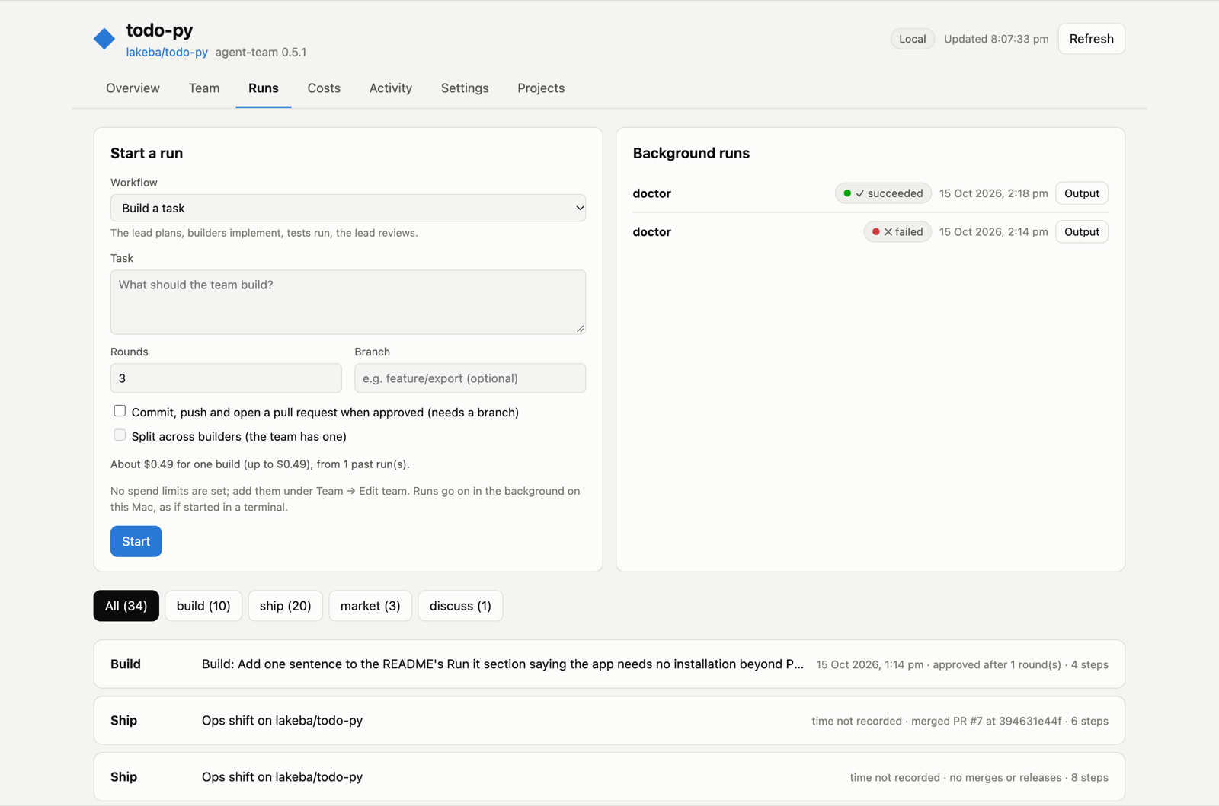Expand the Workflow dropdown showing Build a task
The image size is (1219, 806).
[x=348, y=208]
